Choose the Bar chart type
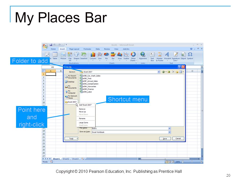Image resolution: width=245 pixels, height=183 pixels. (113, 56)
